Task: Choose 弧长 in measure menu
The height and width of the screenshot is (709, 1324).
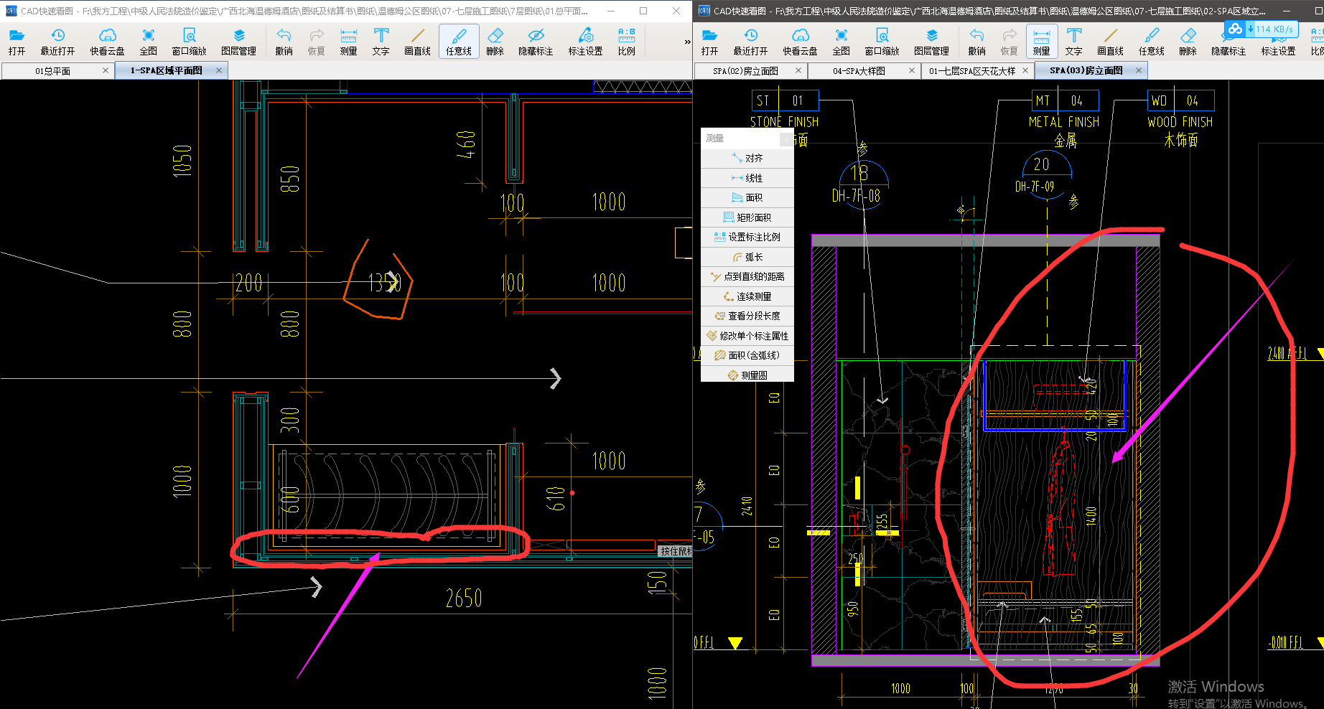Action: tap(747, 257)
